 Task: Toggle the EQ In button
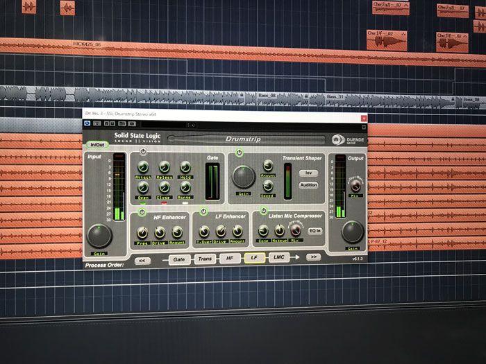(315, 231)
